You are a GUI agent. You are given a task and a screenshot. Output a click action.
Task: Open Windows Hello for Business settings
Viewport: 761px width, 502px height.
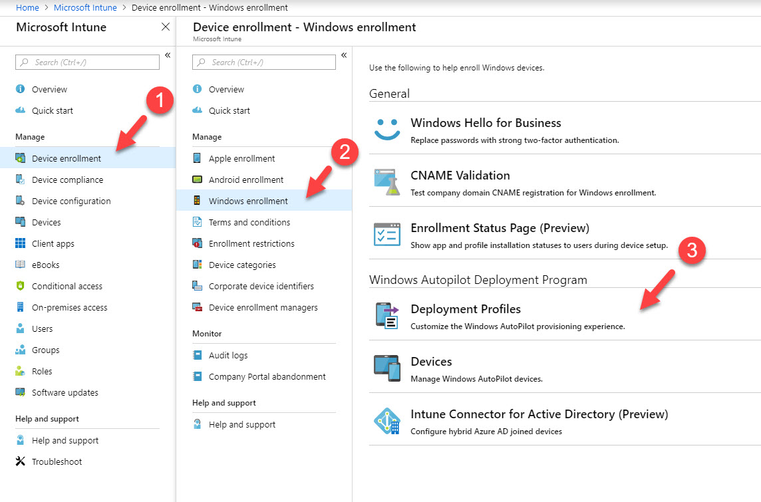(486, 123)
